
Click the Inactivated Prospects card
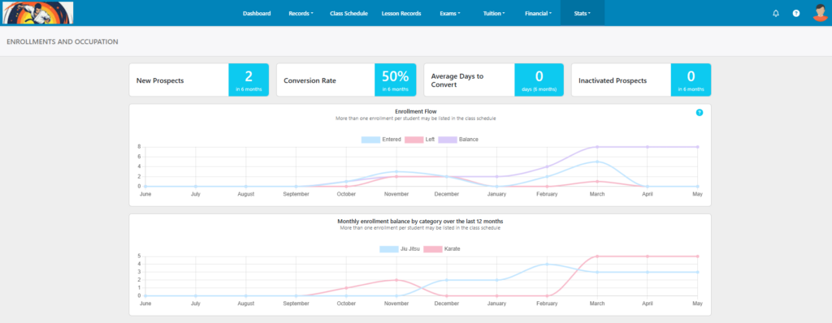pos(641,80)
